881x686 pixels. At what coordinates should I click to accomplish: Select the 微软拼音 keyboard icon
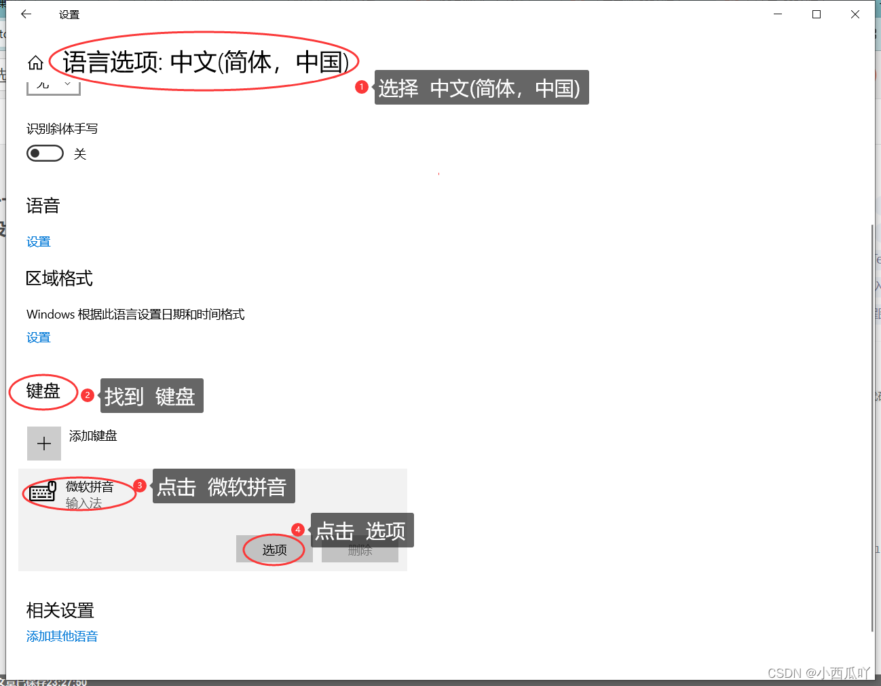43,491
